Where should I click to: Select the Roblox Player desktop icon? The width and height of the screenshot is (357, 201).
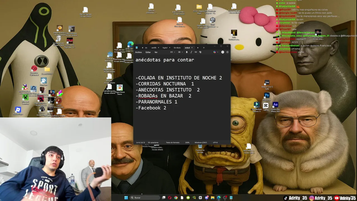pos(18,111)
